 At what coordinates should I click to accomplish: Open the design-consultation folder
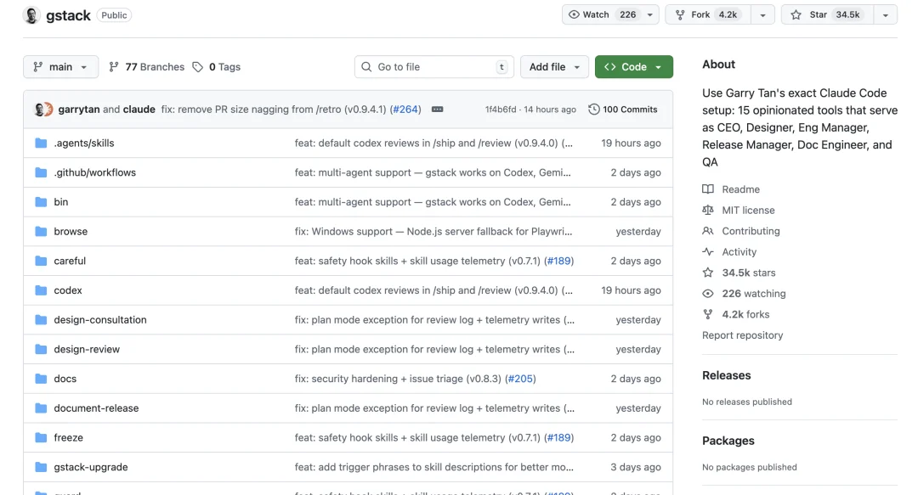[99, 320]
